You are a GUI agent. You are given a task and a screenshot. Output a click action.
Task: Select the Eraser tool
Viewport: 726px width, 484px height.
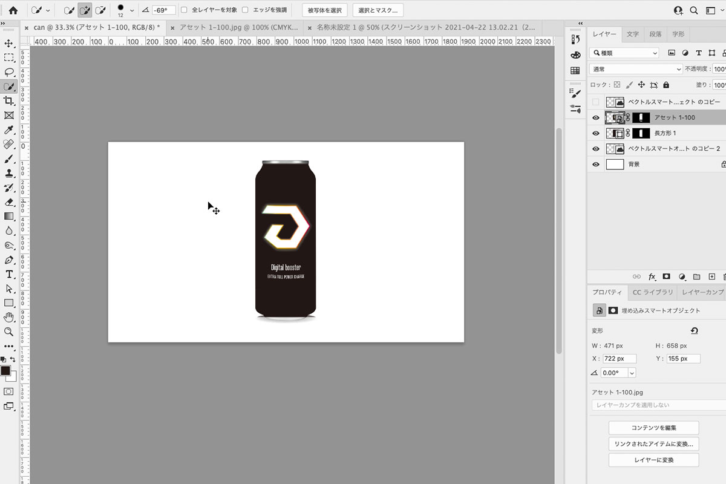(x=9, y=202)
